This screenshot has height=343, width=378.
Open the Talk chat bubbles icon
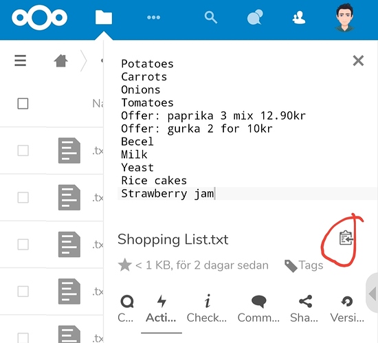click(x=255, y=17)
